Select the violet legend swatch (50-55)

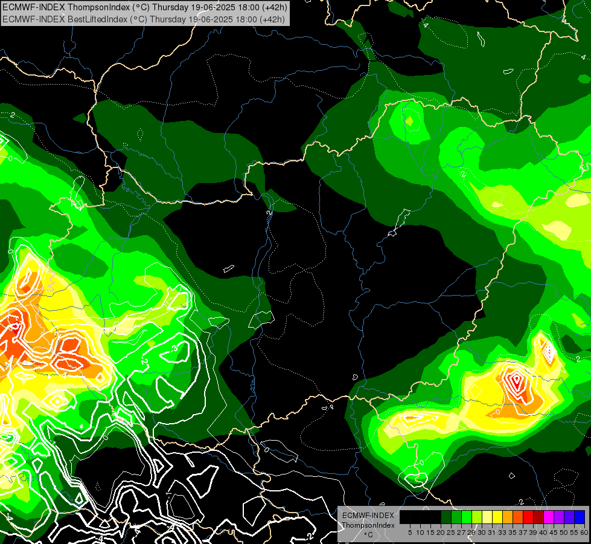pyautogui.click(x=569, y=517)
